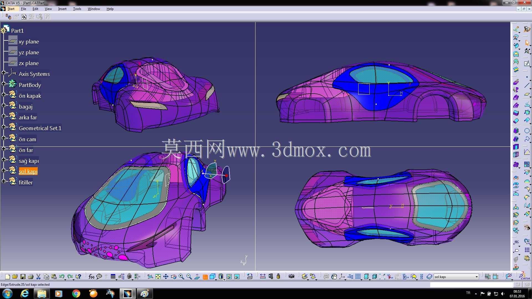
Task: Select the Rotate view tool
Action: [173, 276]
